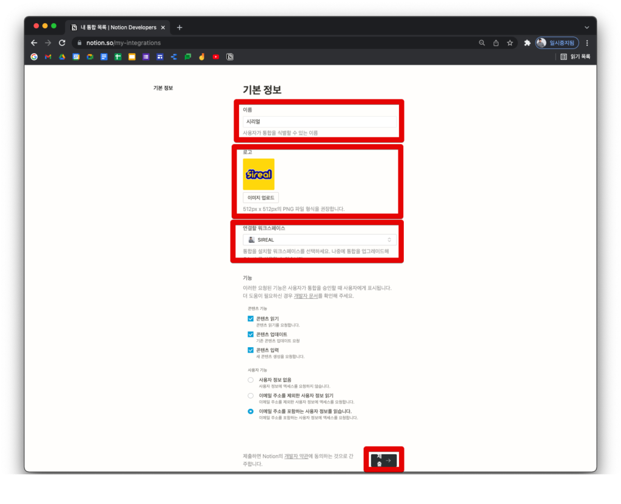Open the Google Chat bookmark
The height and width of the screenshot is (504, 621).
click(188, 57)
